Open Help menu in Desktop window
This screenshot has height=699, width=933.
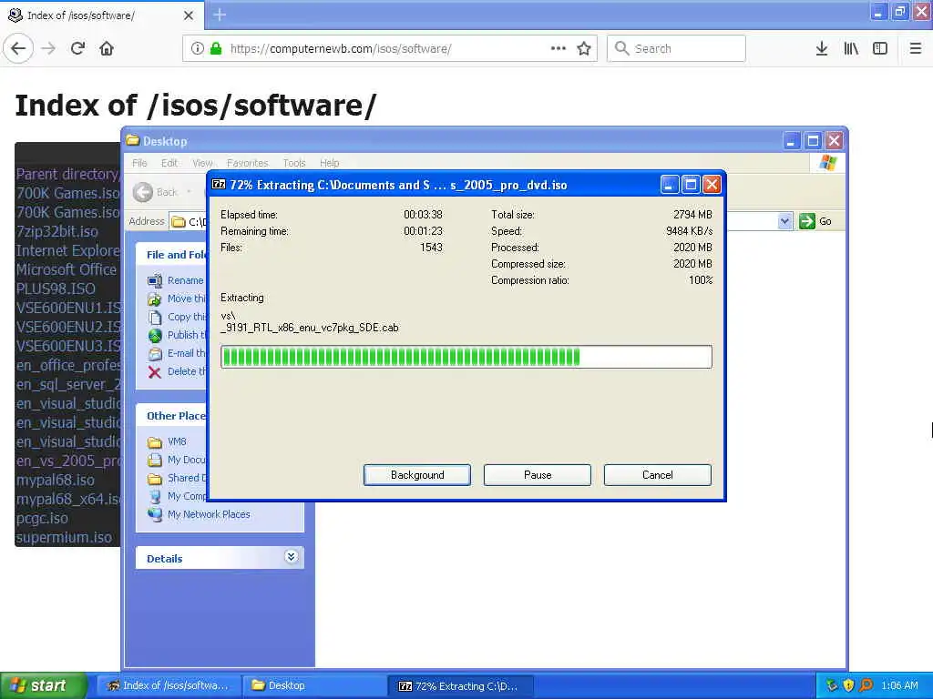pos(329,163)
